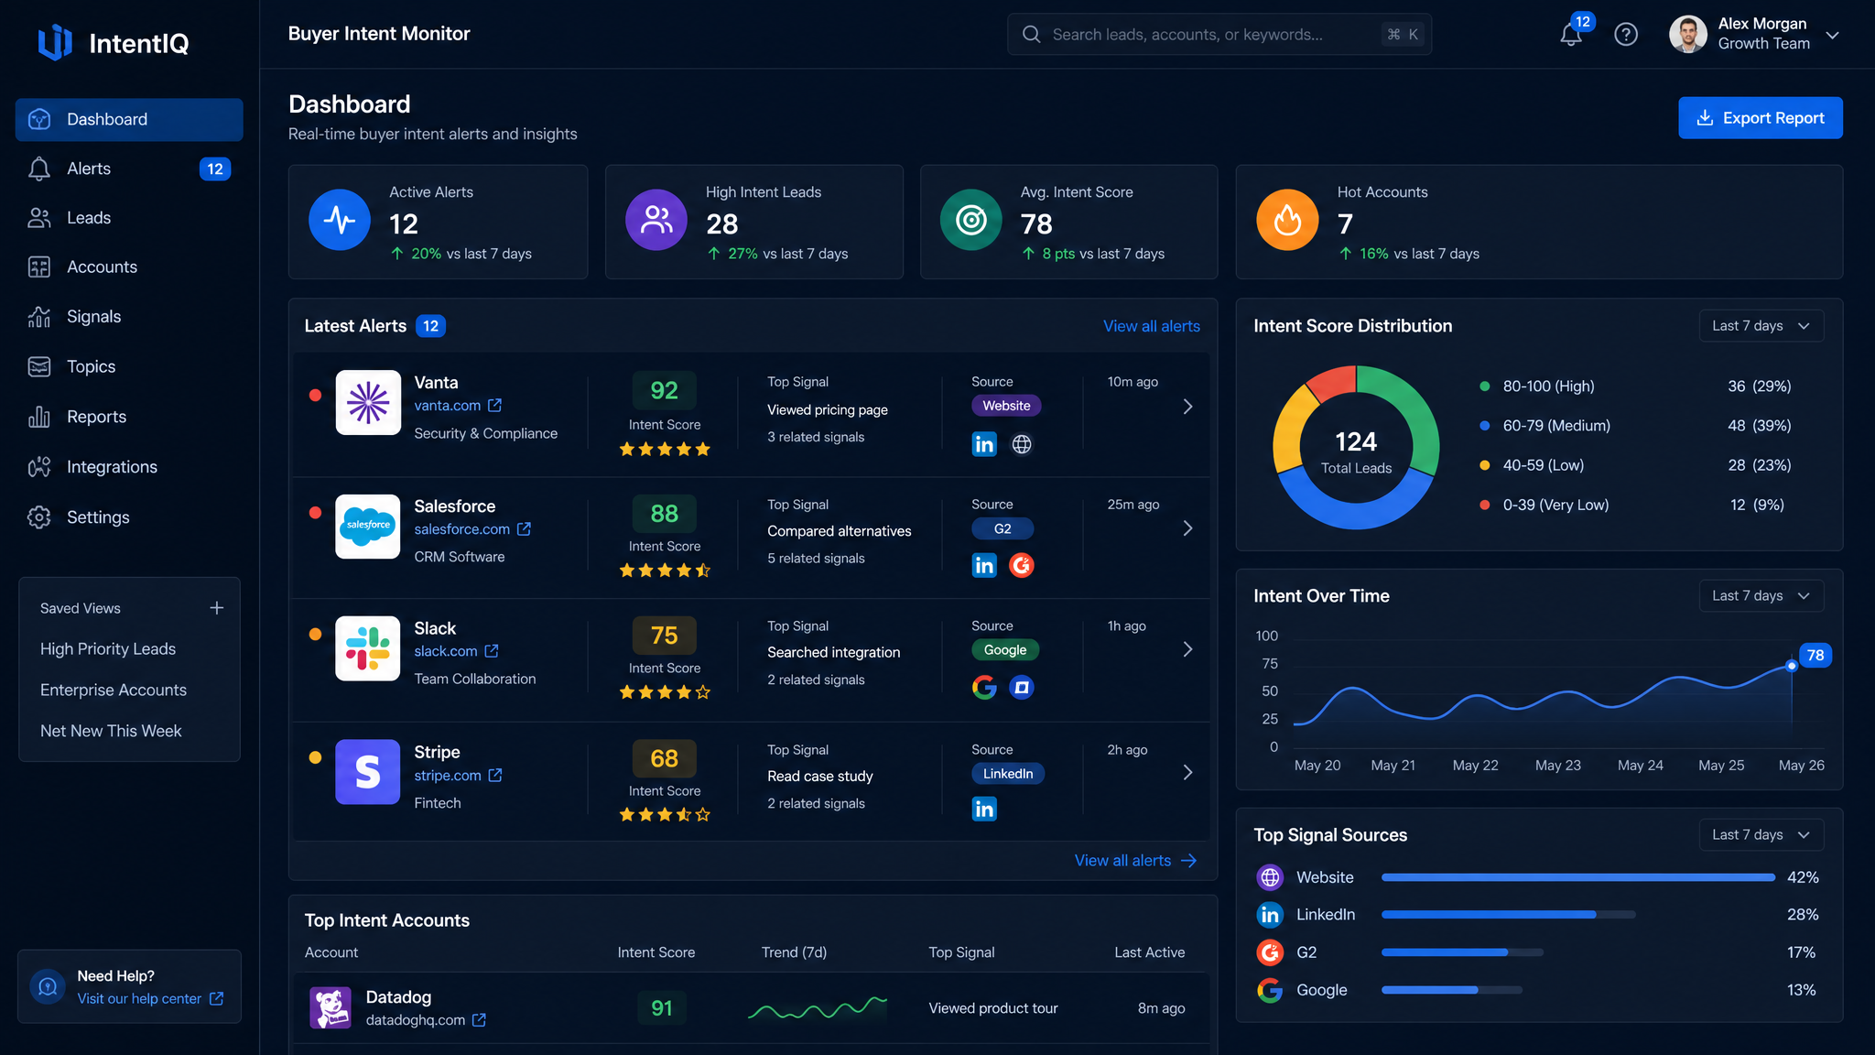Click the High Intent Leads people icon

tap(656, 220)
